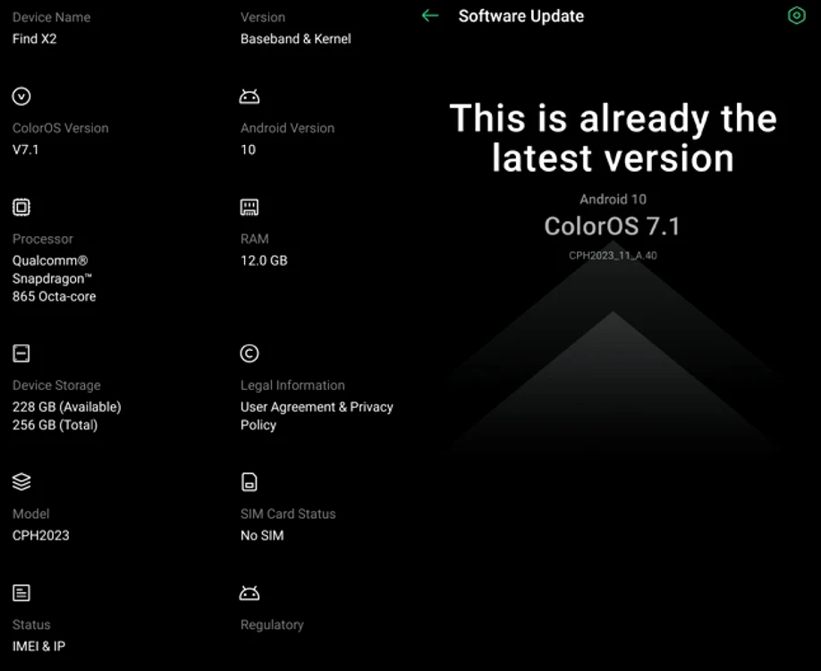Tap the Software Update page title
This screenshot has height=671, width=821.
pyautogui.click(x=521, y=16)
